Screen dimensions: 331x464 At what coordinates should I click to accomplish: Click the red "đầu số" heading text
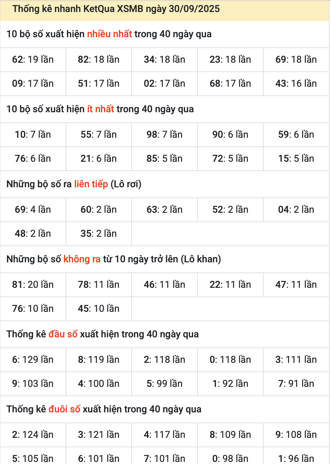click(63, 334)
